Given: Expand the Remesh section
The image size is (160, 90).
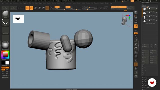Looking at the screenshot, I should tap(144, 71).
